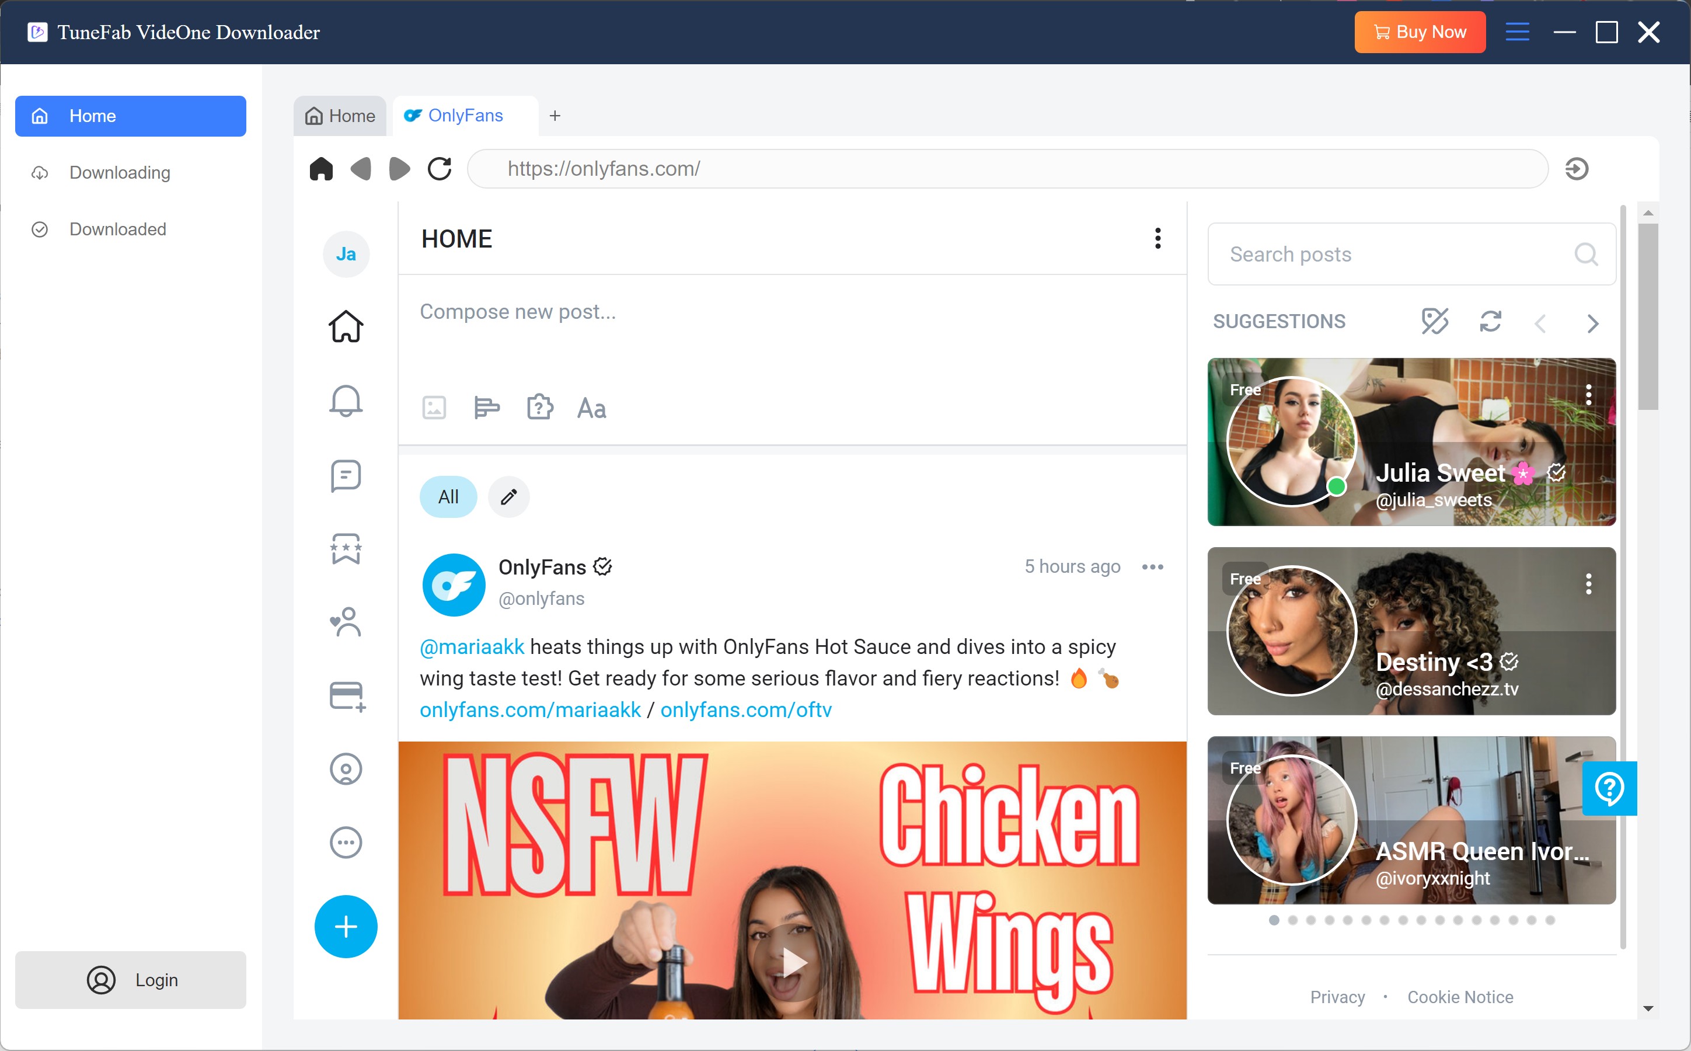Open notifications bell icon
Image resolution: width=1691 pixels, height=1051 pixels.
pyautogui.click(x=346, y=401)
